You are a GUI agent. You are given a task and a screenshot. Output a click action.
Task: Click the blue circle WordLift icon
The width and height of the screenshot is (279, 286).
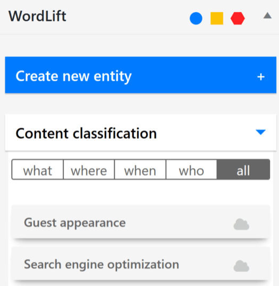pos(196,18)
